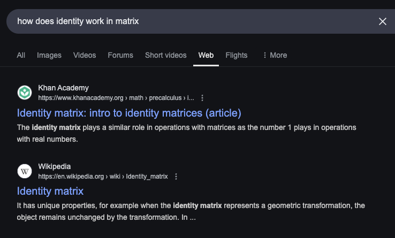
Task: Select the Web tab
Action: pyautogui.click(x=206, y=55)
